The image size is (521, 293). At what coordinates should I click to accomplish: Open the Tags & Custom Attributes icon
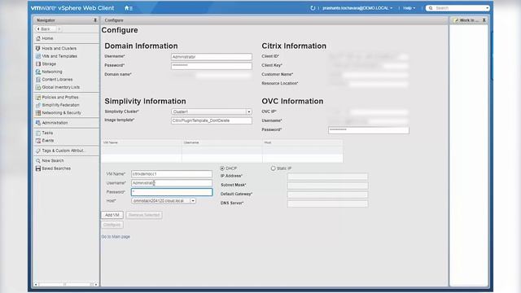coord(38,151)
